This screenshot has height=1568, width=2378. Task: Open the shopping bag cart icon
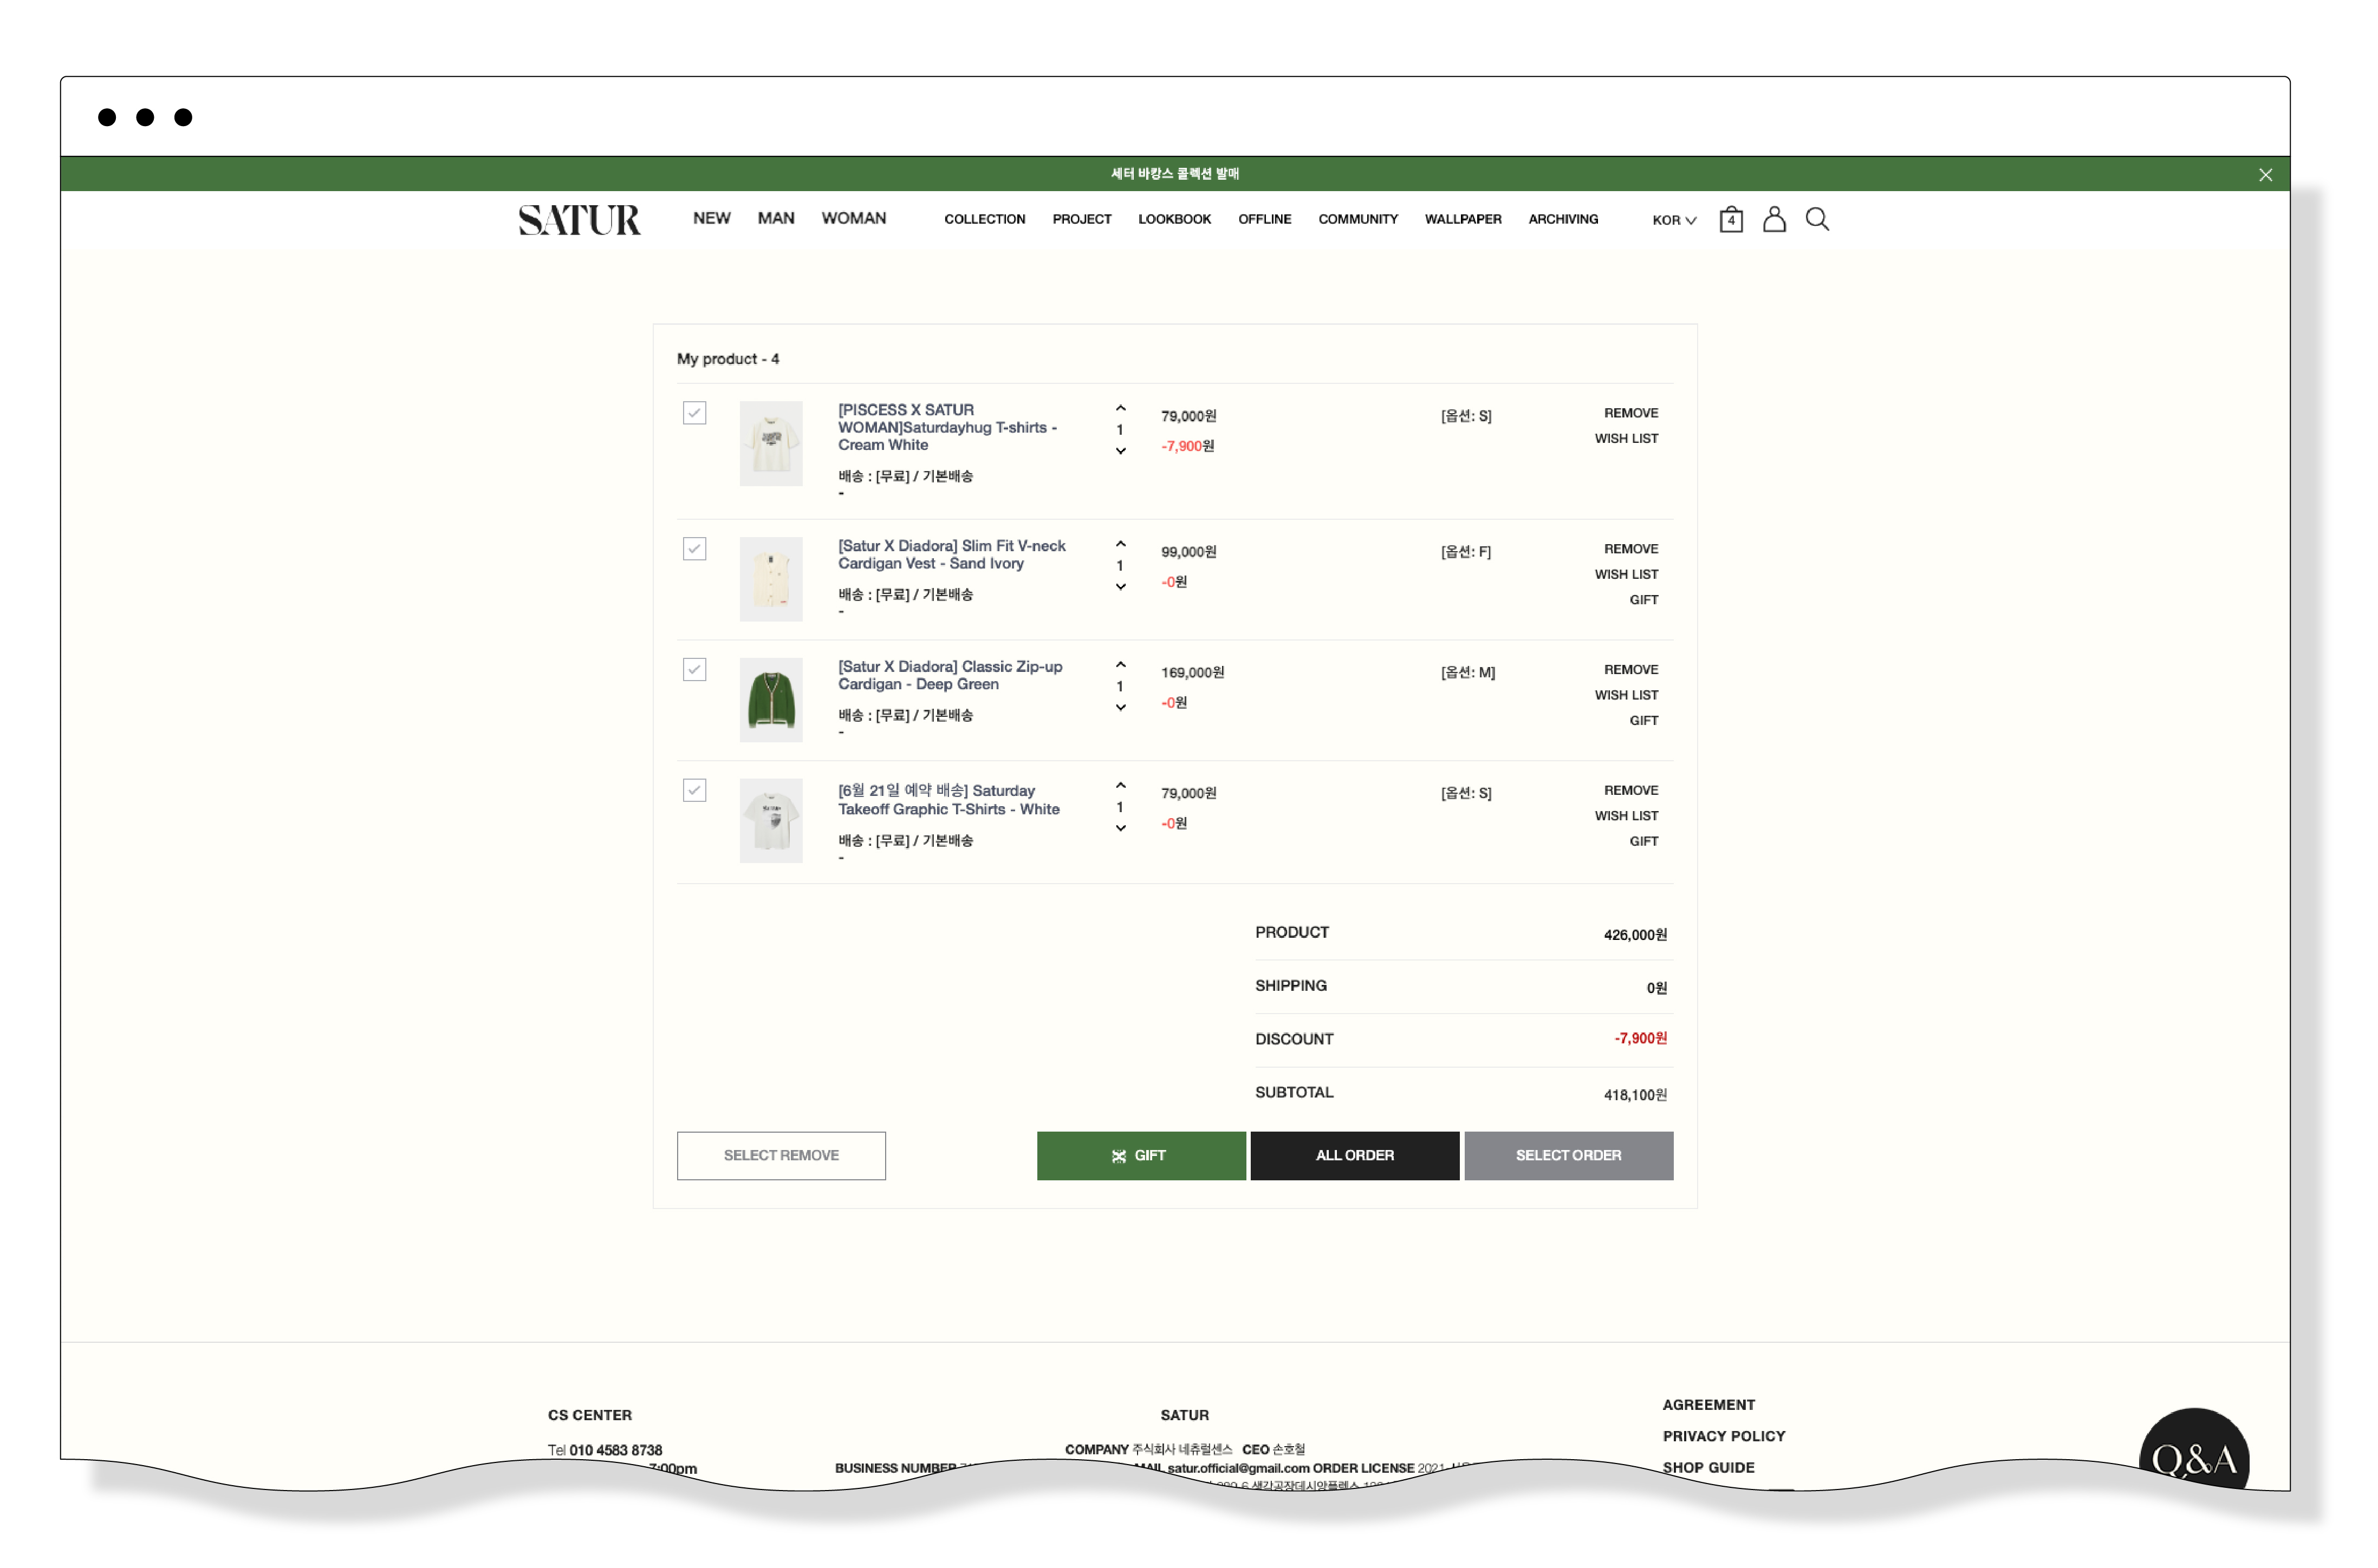pos(1731,219)
